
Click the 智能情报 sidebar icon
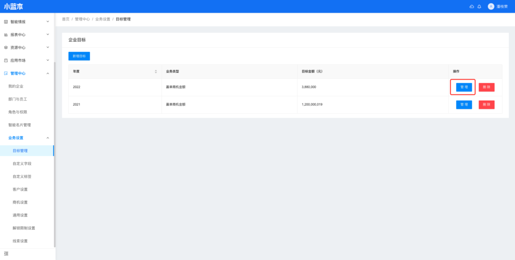[6, 22]
